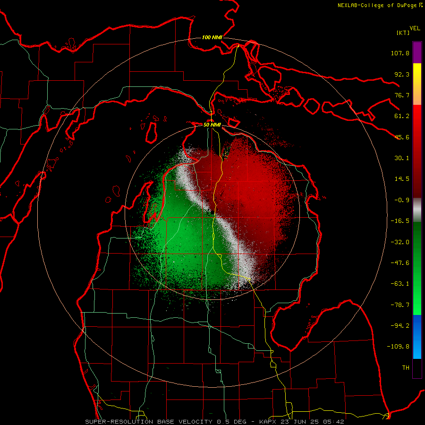Viewport: 425px width, 425px height.
Task: Click the -32.0 velocity scale value
Action: coord(400,242)
